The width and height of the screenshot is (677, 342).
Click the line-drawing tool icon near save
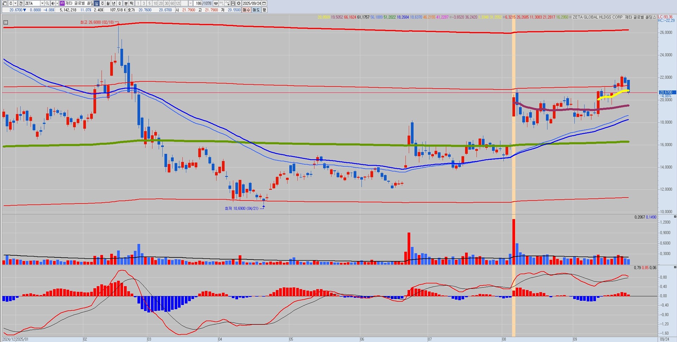tap(227, 3)
